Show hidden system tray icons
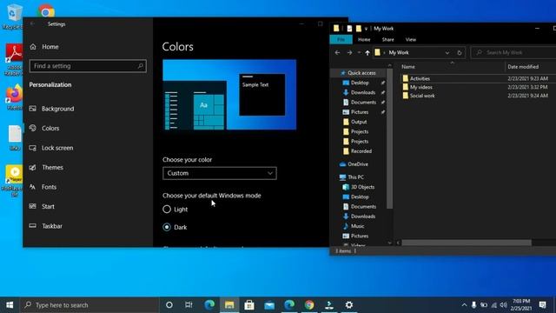Viewport: 556px width, 313px height. (464, 305)
